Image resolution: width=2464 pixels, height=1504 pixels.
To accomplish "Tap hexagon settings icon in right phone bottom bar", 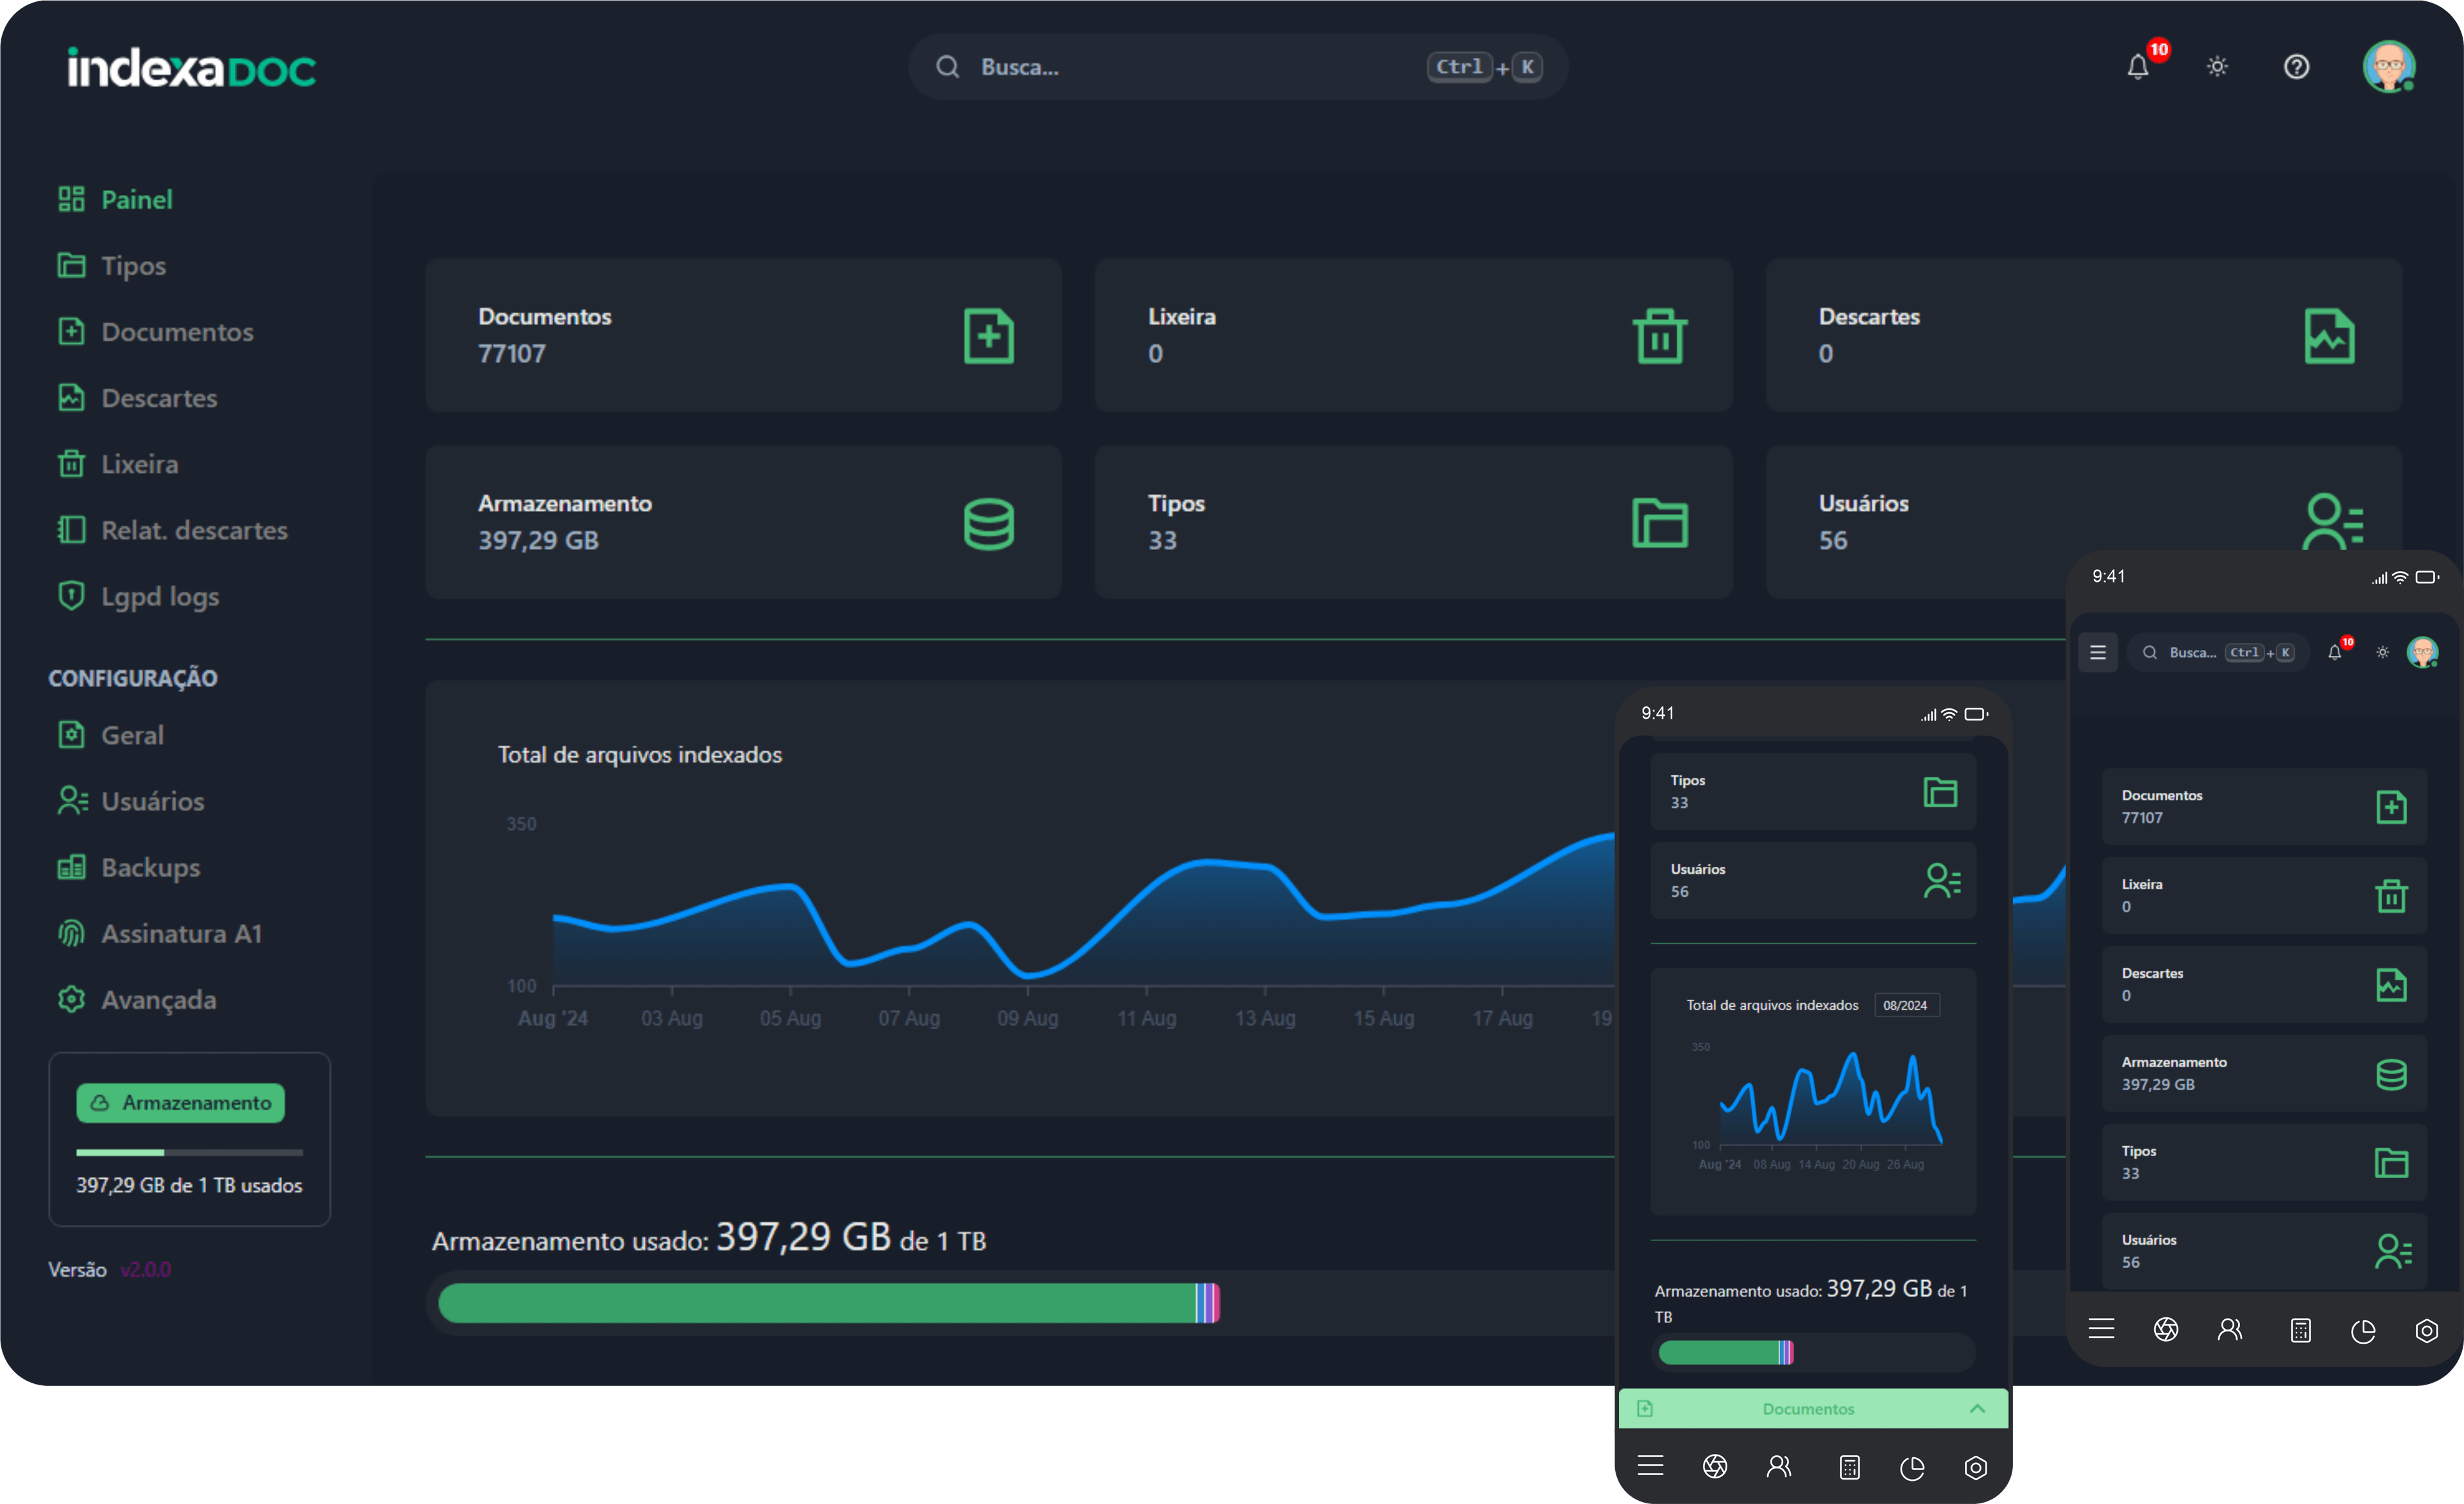I will coord(2426,1331).
